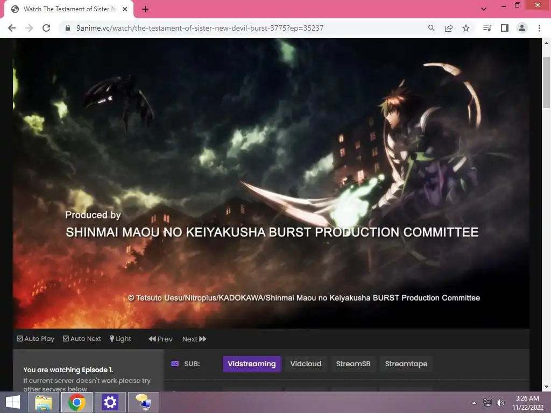Open the Chrome profile avatar

(522, 28)
